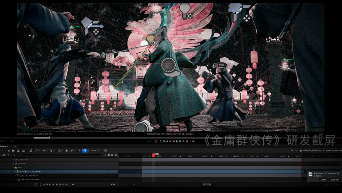Open the 24 fps frame rate dropdown
The image size is (342, 193).
click(x=94, y=151)
